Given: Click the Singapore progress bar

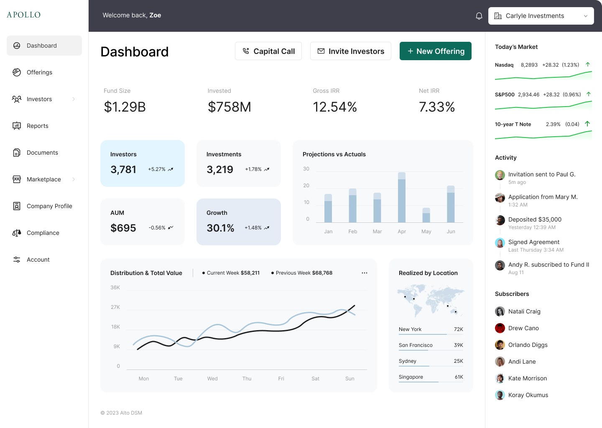Looking at the screenshot, I should [431, 382].
